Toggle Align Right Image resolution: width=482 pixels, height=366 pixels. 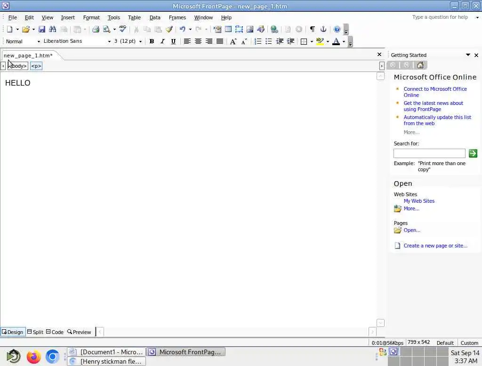209,41
